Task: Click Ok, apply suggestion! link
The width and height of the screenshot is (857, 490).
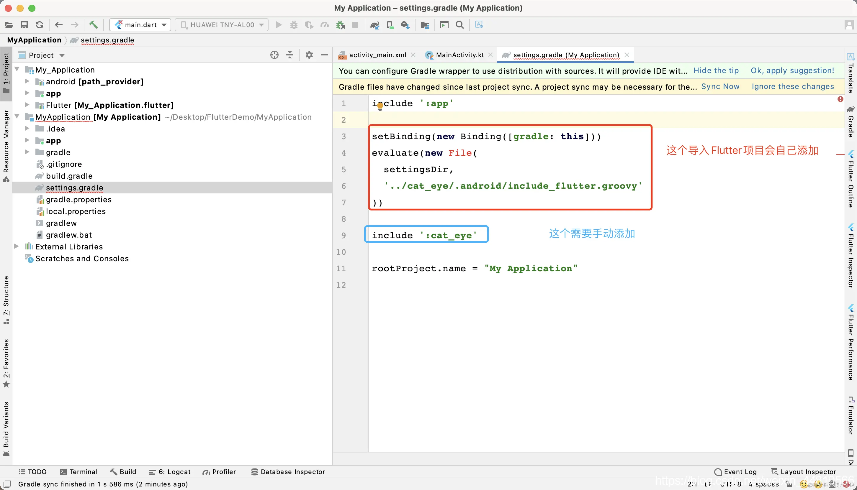Action: 792,71
